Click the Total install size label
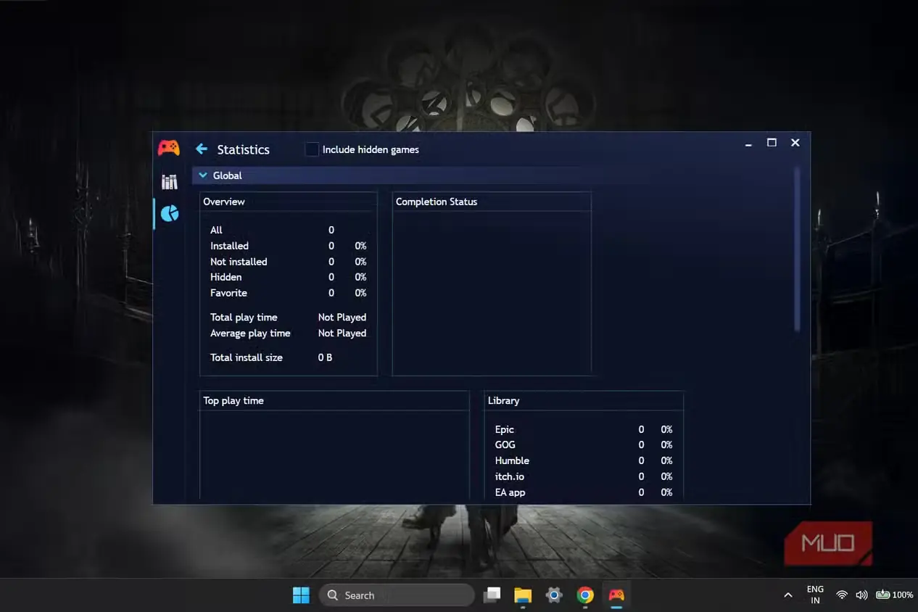Image resolution: width=918 pixels, height=612 pixels. pyautogui.click(x=247, y=357)
